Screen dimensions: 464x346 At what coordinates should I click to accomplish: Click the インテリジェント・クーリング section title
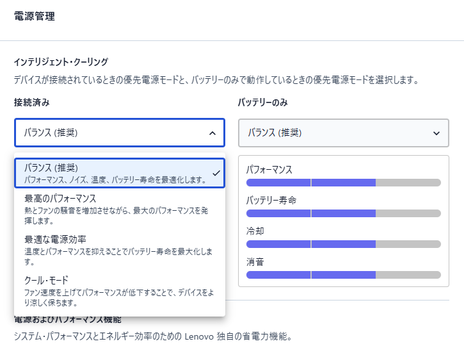(x=61, y=62)
